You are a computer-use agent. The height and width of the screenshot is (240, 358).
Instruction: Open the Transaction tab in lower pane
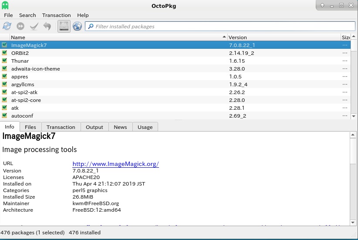(x=61, y=127)
